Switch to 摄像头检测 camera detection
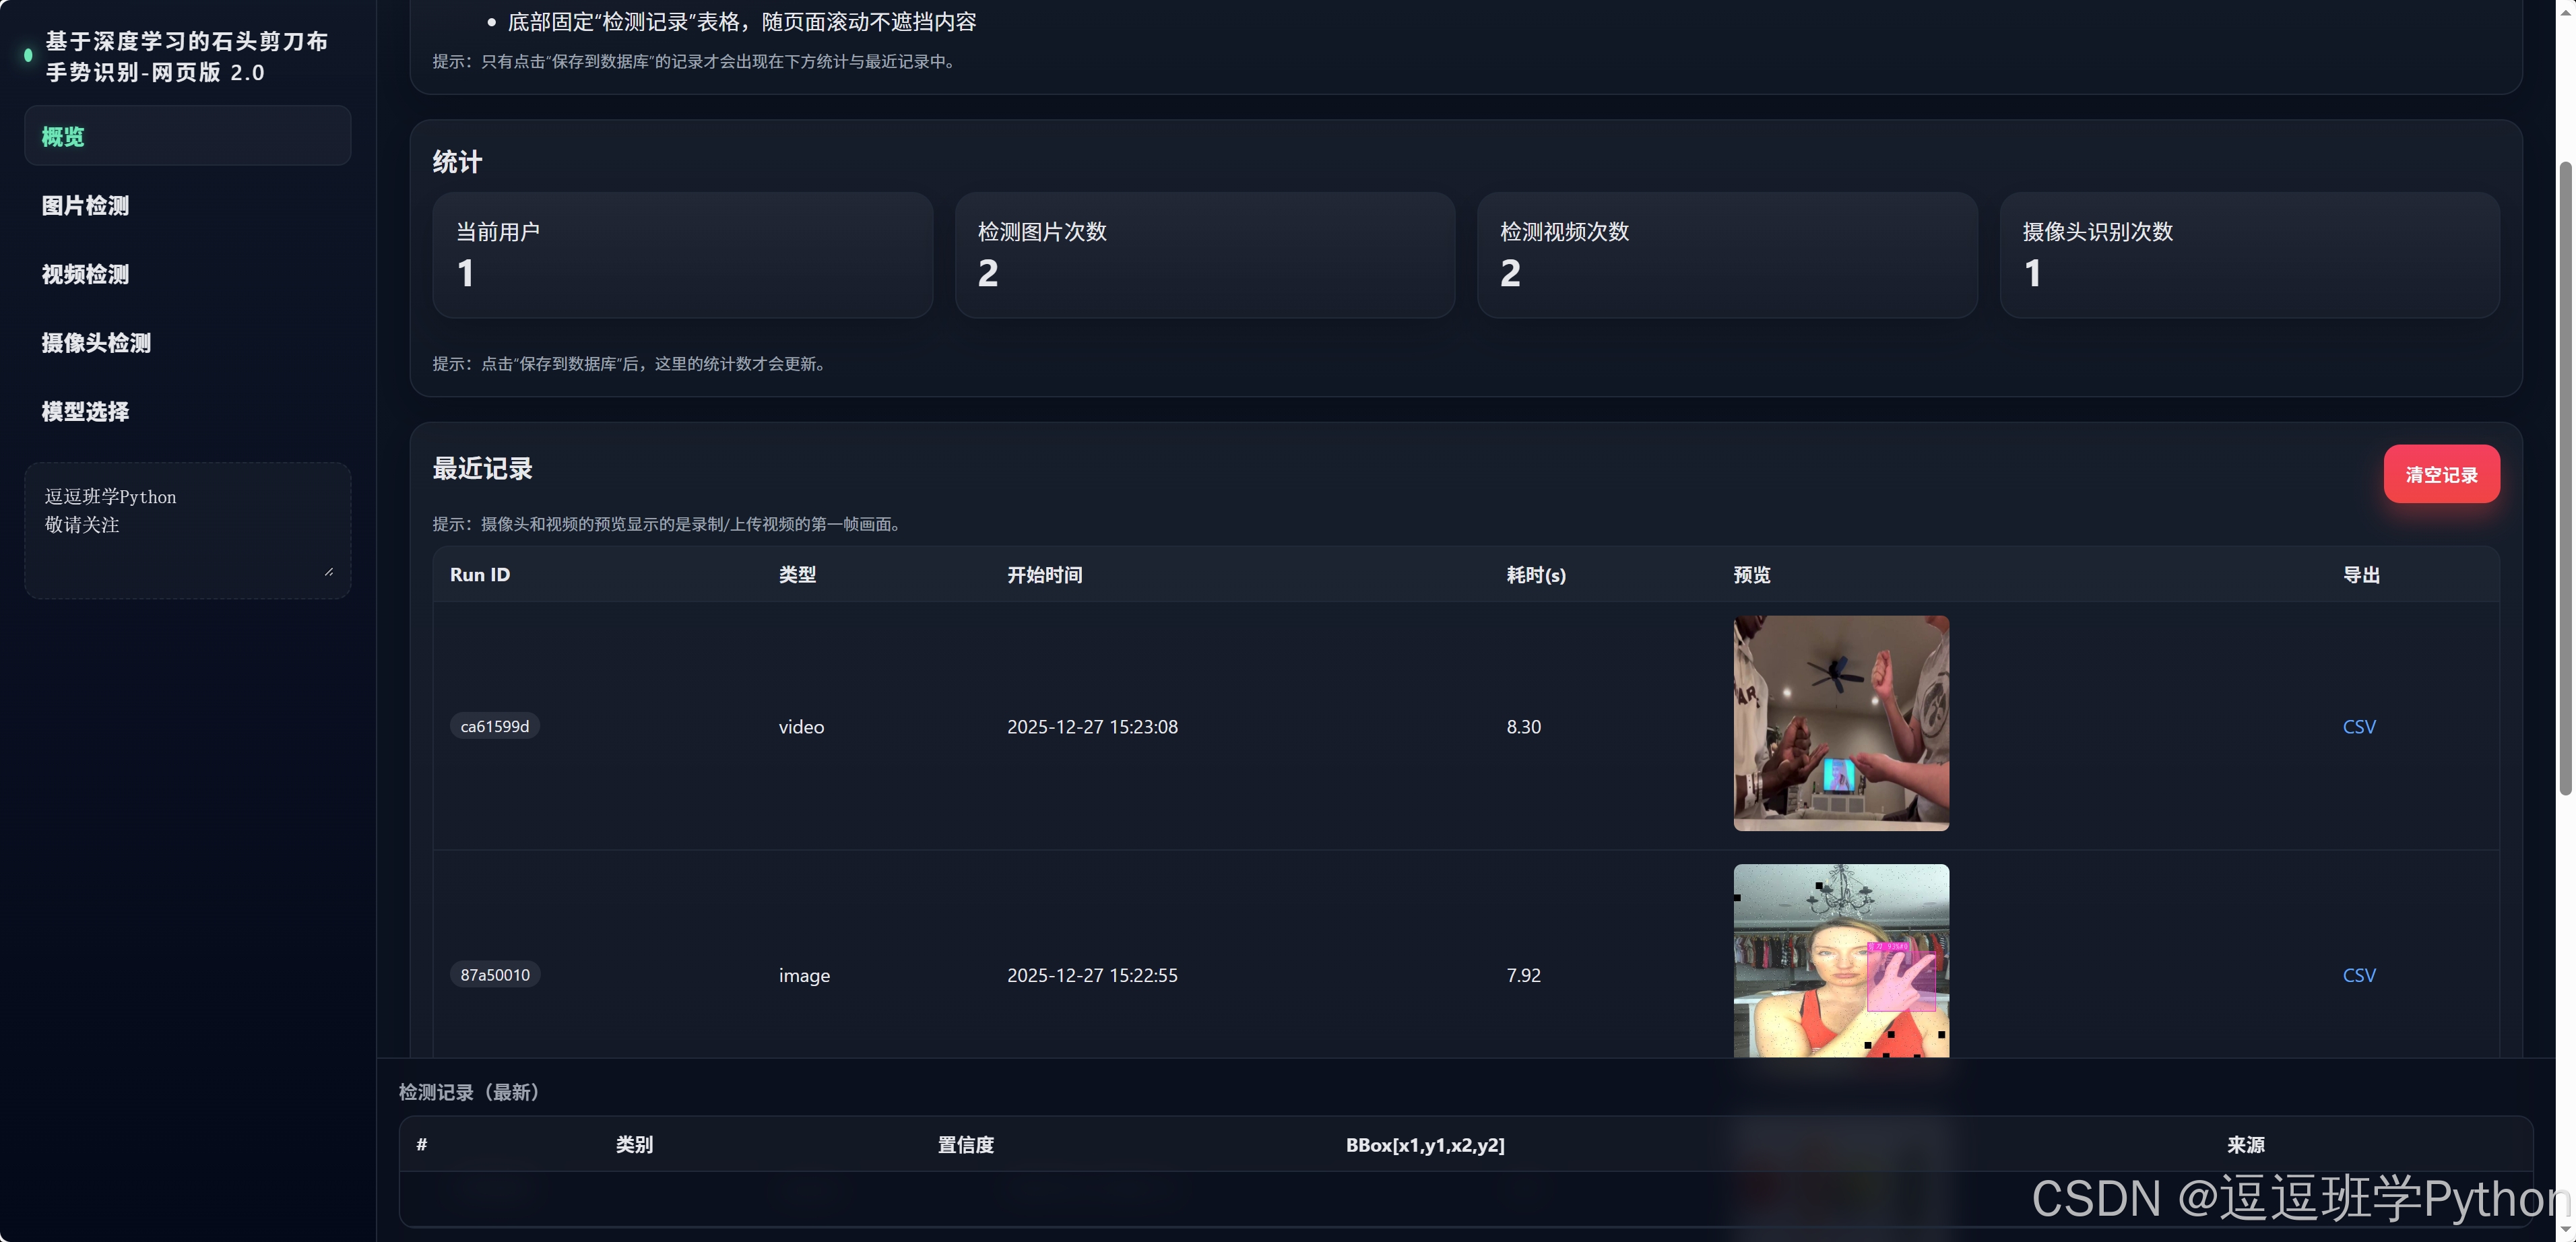The image size is (2576, 1242). (96, 343)
